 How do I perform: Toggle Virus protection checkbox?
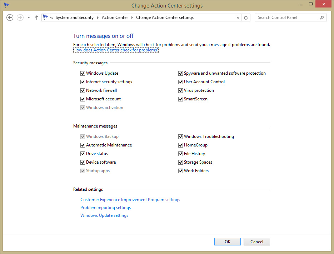point(180,90)
